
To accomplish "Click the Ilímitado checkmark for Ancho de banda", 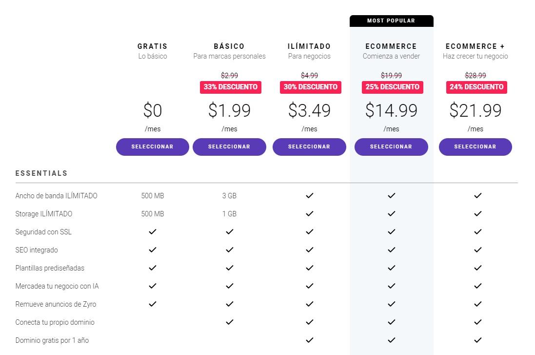I will pyautogui.click(x=309, y=195).
